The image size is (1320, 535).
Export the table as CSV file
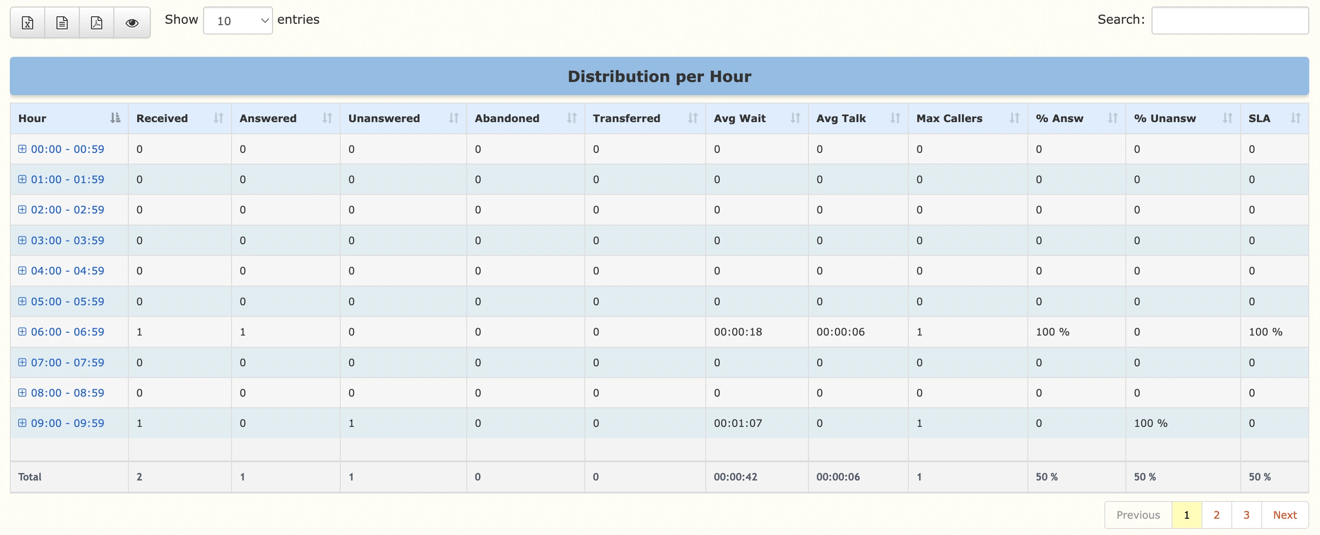point(62,22)
